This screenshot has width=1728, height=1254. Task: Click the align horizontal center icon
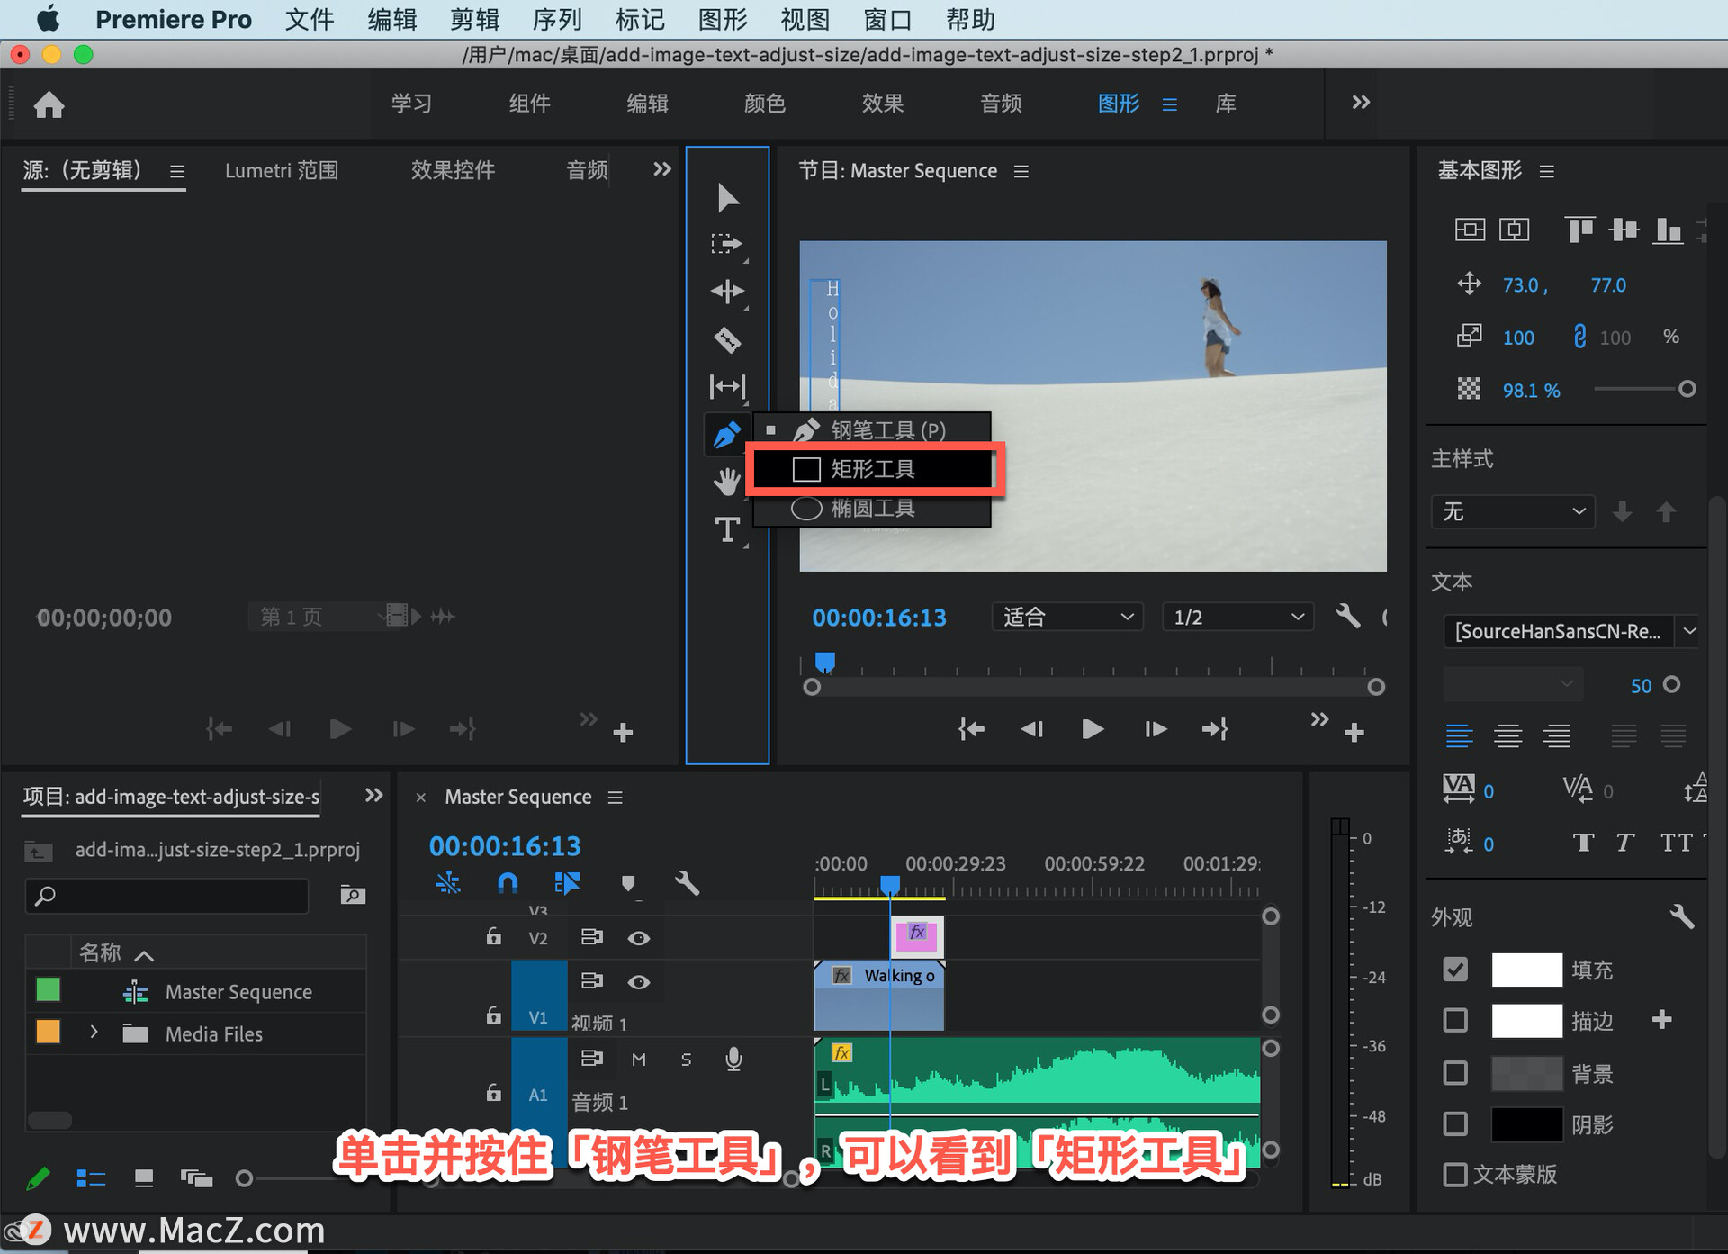1515,230
